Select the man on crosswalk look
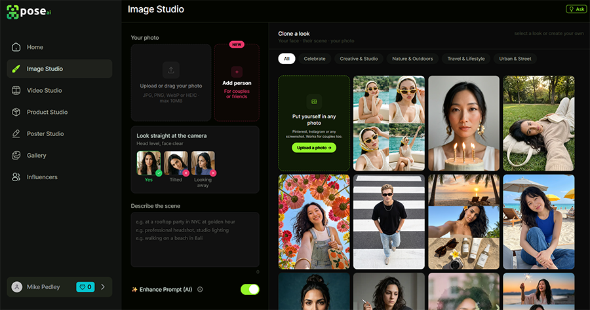 click(x=389, y=222)
